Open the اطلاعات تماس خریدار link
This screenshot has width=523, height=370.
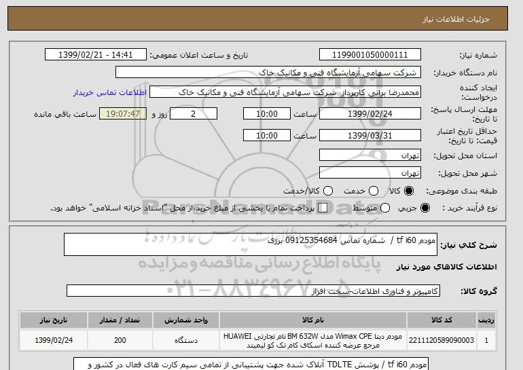pyautogui.click(x=110, y=92)
